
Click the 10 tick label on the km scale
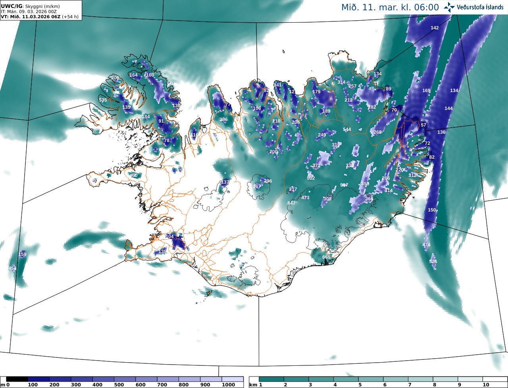(x=486, y=385)
